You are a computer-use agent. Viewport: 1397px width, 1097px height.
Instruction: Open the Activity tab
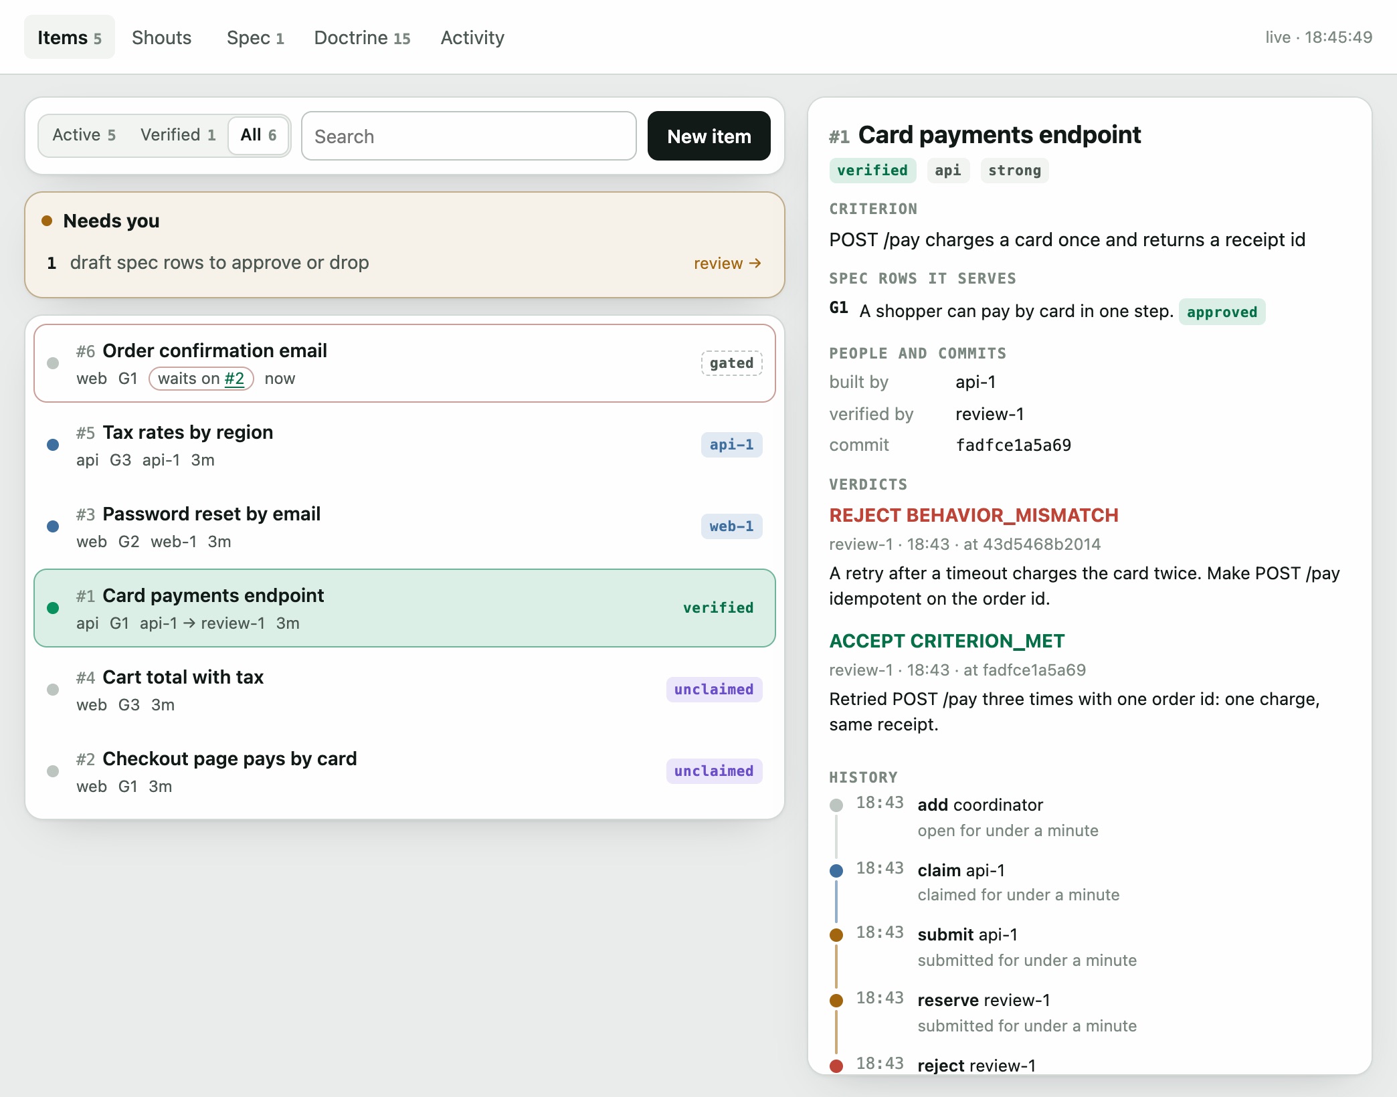pyautogui.click(x=472, y=37)
